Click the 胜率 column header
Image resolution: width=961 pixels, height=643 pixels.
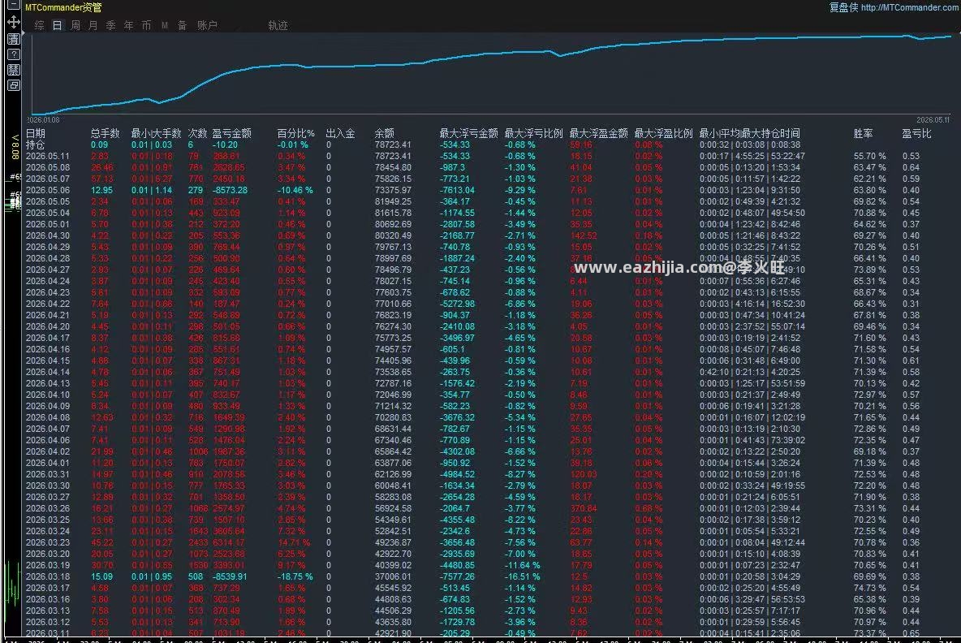click(x=863, y=133)
